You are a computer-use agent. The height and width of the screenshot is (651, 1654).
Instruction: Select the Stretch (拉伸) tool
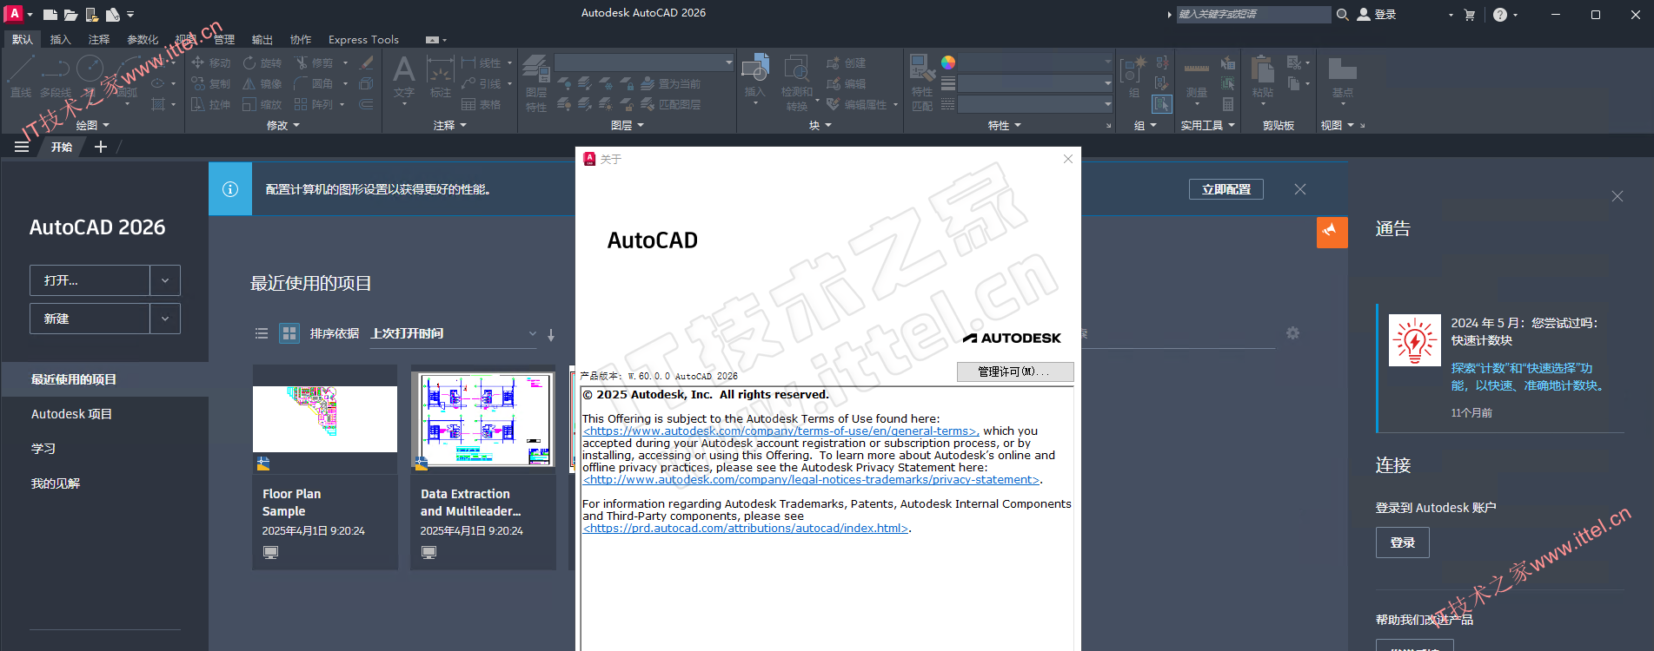(211, 104)
